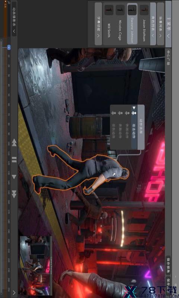
Task: Click frame 200 on the timeline ruler
Action: (x=9, y=241)
